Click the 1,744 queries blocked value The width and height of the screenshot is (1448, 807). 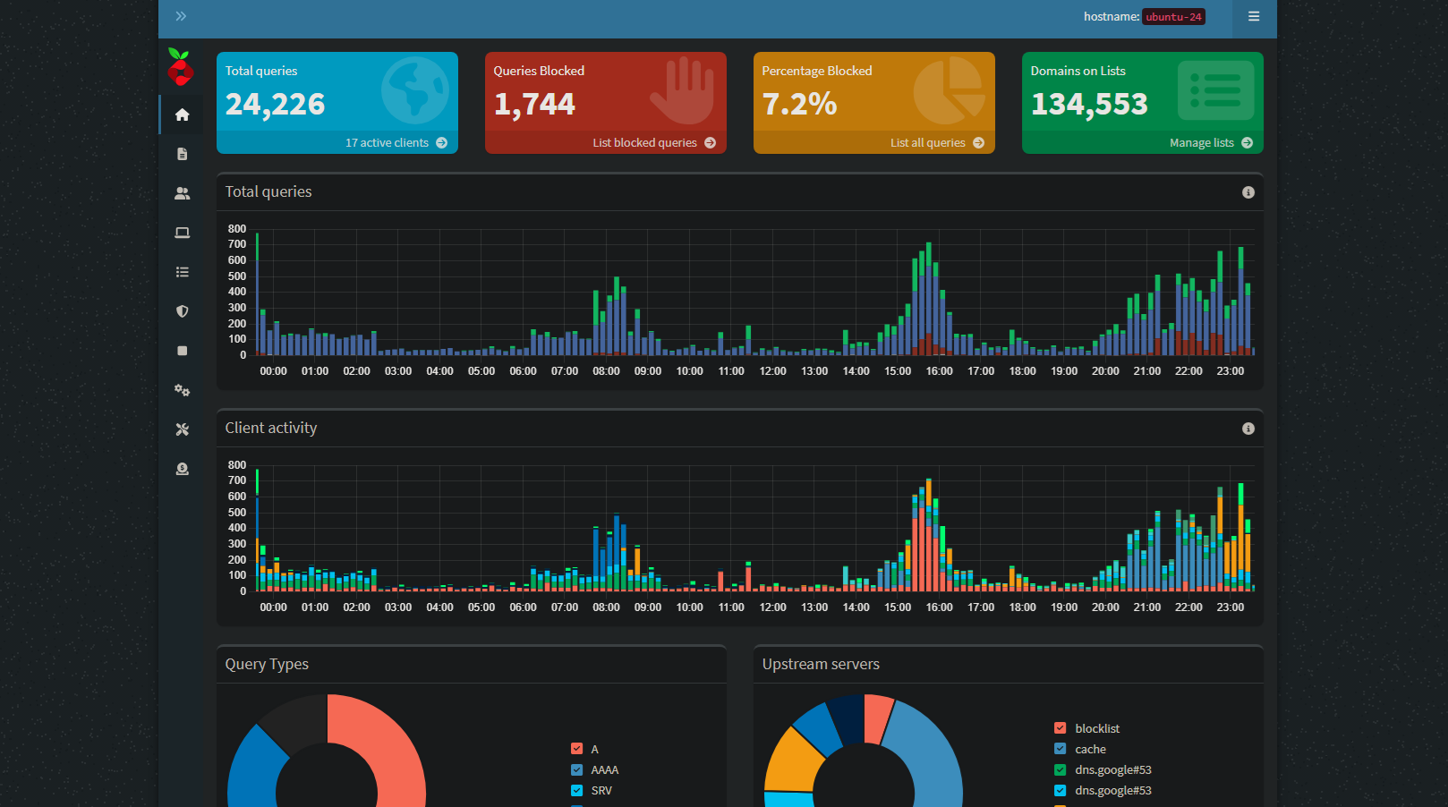pos(534,105)
